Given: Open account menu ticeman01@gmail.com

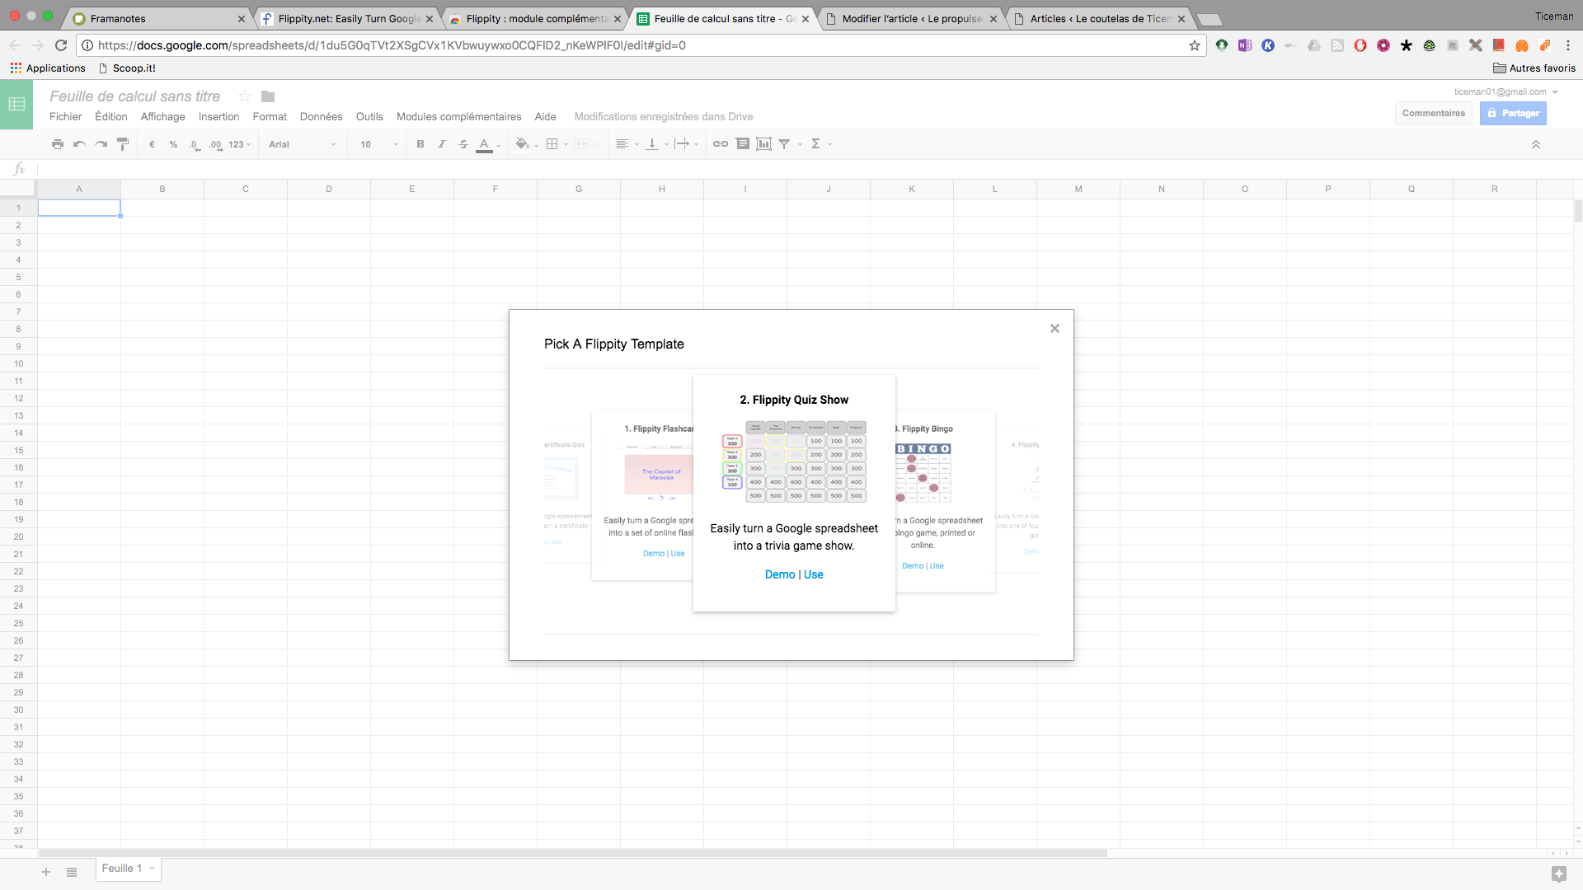Looking at the screenshot, I should coord(1505,91).
